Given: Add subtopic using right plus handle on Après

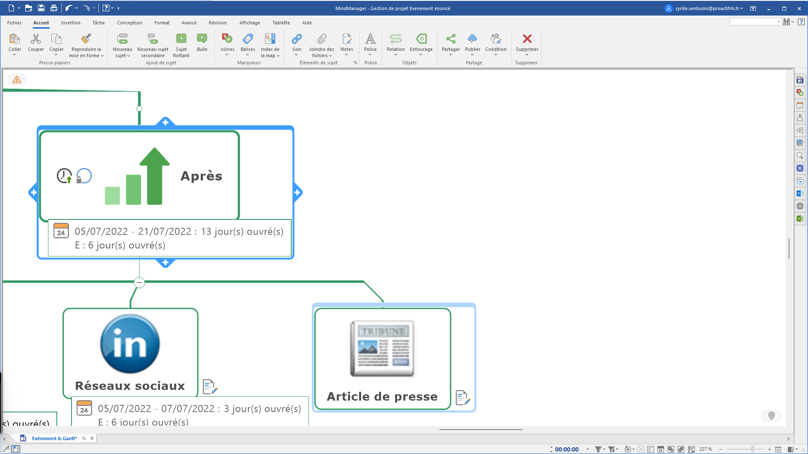Looking at the screenshot, I should coord(298,193).
